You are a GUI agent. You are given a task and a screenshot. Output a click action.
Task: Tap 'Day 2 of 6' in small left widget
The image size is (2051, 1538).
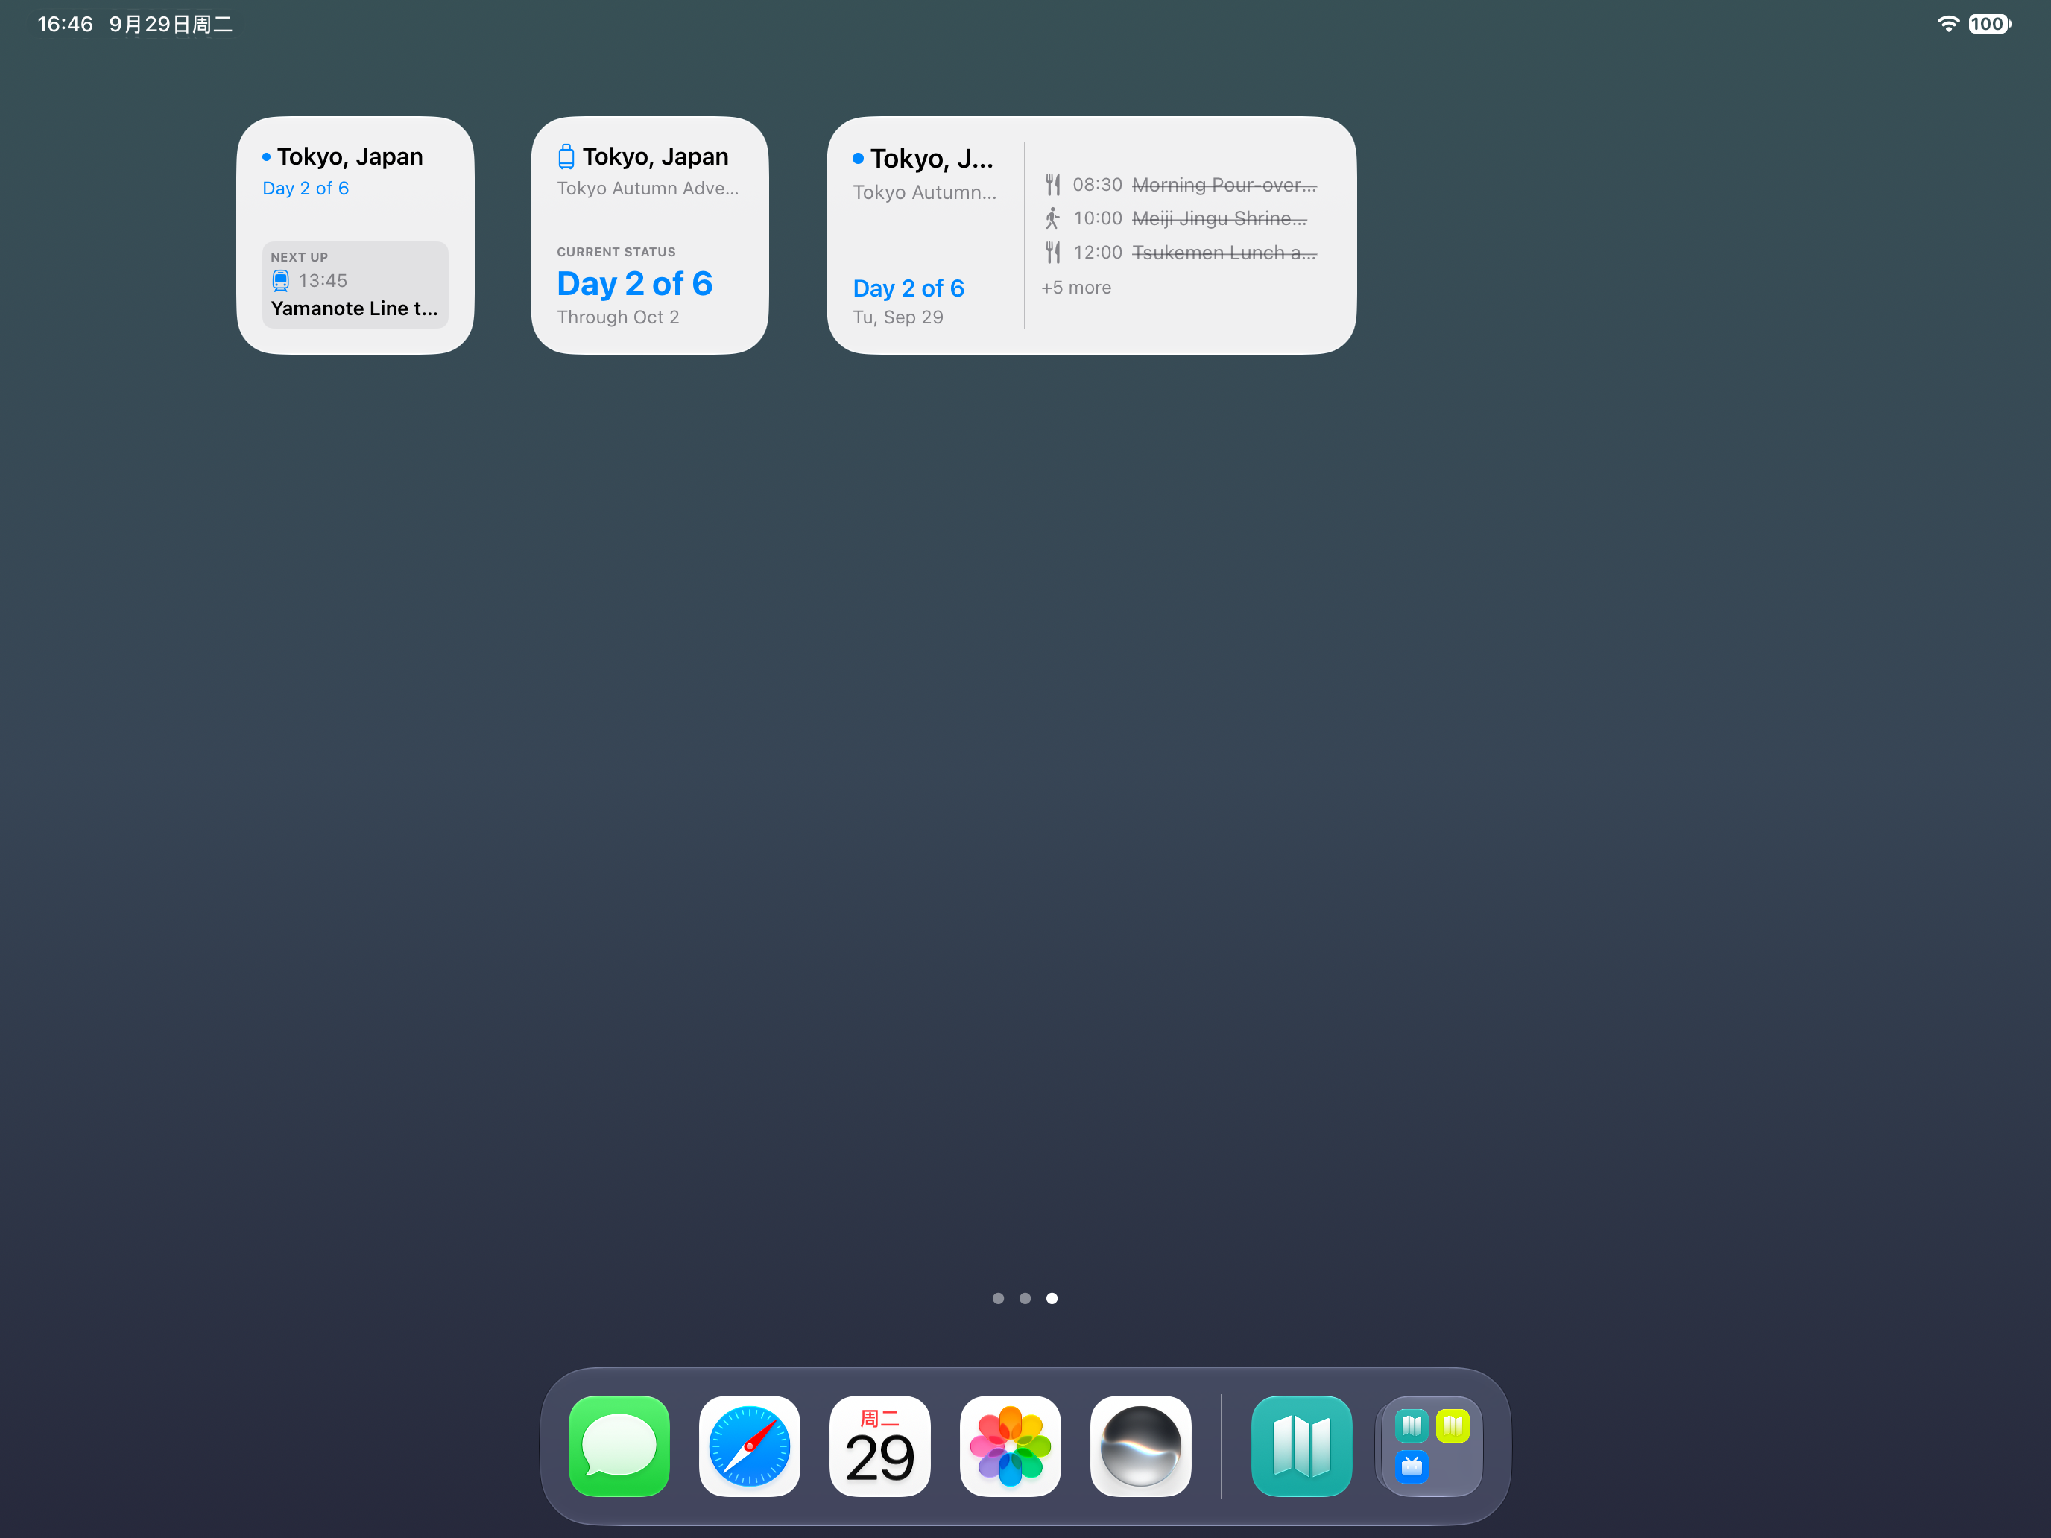pyautogui.click(x=305, y=189)
